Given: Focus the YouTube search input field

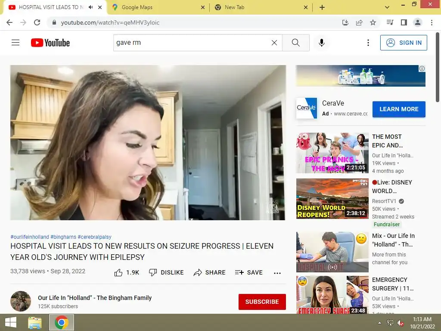Looking at the screenshot, I should pos(192,43).
